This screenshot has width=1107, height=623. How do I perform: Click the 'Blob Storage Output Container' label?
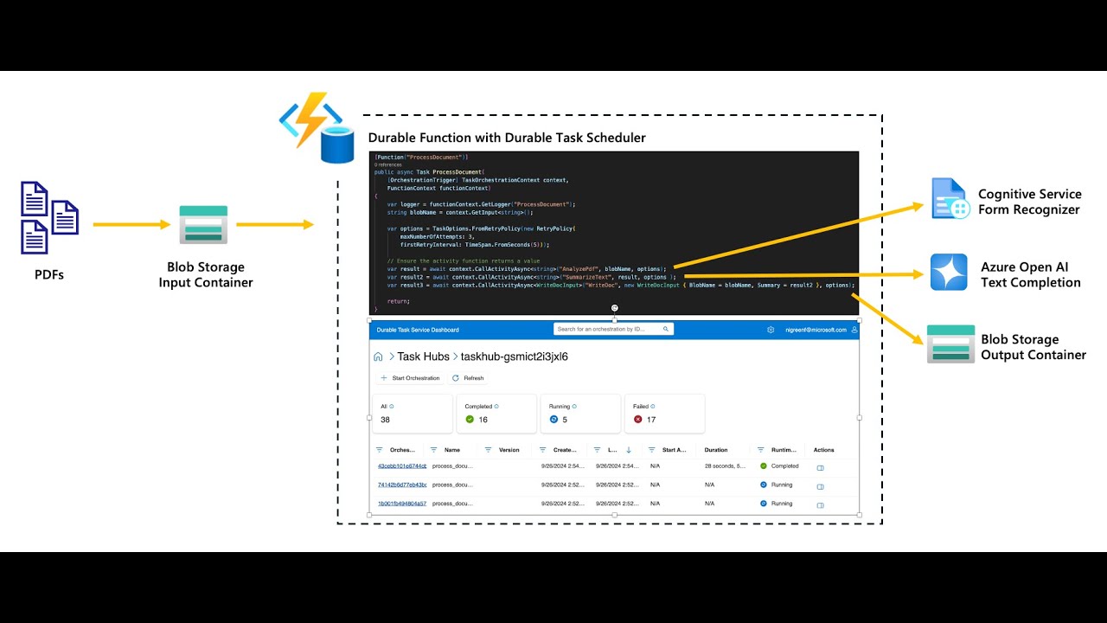coord(1033,347)
